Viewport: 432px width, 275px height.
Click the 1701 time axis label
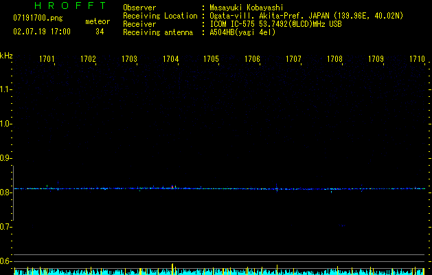pyautogui.click(x=47, y=59)
